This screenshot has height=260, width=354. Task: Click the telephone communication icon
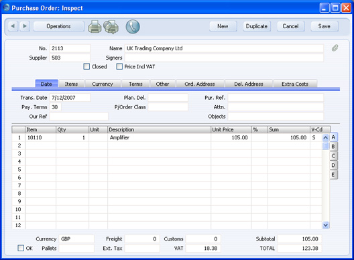tap(133, 27)
